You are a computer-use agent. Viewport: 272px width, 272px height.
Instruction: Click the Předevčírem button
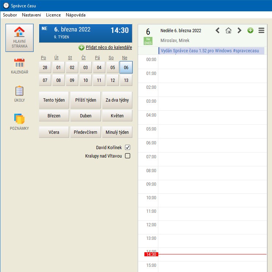[86, 132]
